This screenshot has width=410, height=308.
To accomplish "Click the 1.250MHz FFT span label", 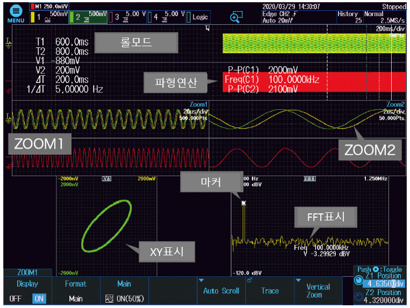I will [x=376, y=179].
